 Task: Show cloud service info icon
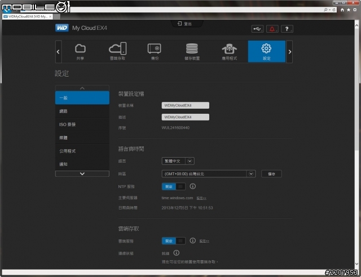[193, 240]
